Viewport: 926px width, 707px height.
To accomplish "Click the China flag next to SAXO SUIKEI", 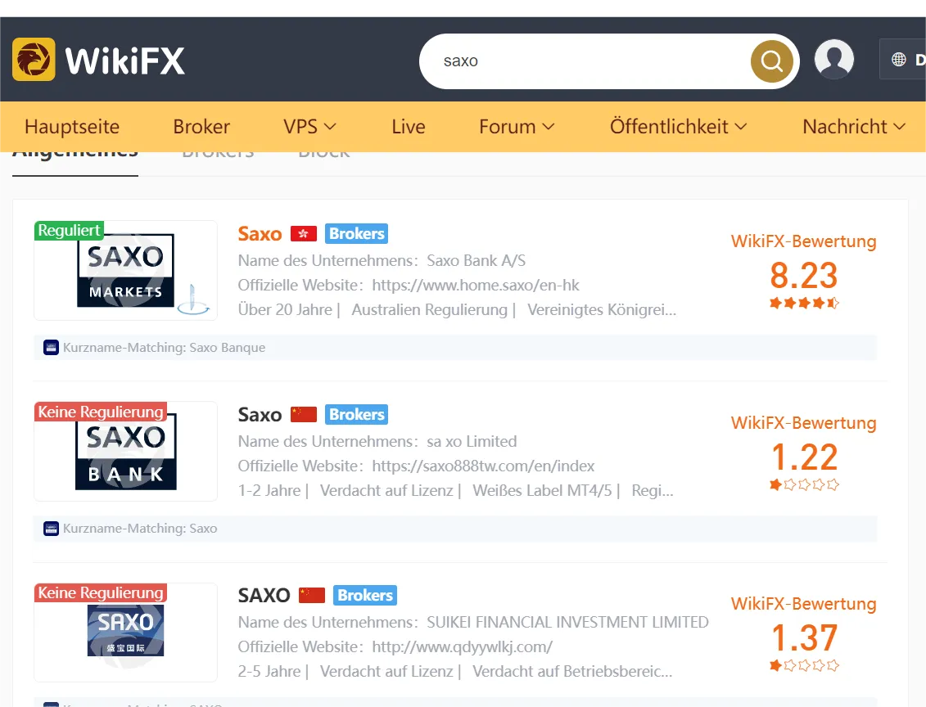I will pyautogui.click(x=312, y=595).
